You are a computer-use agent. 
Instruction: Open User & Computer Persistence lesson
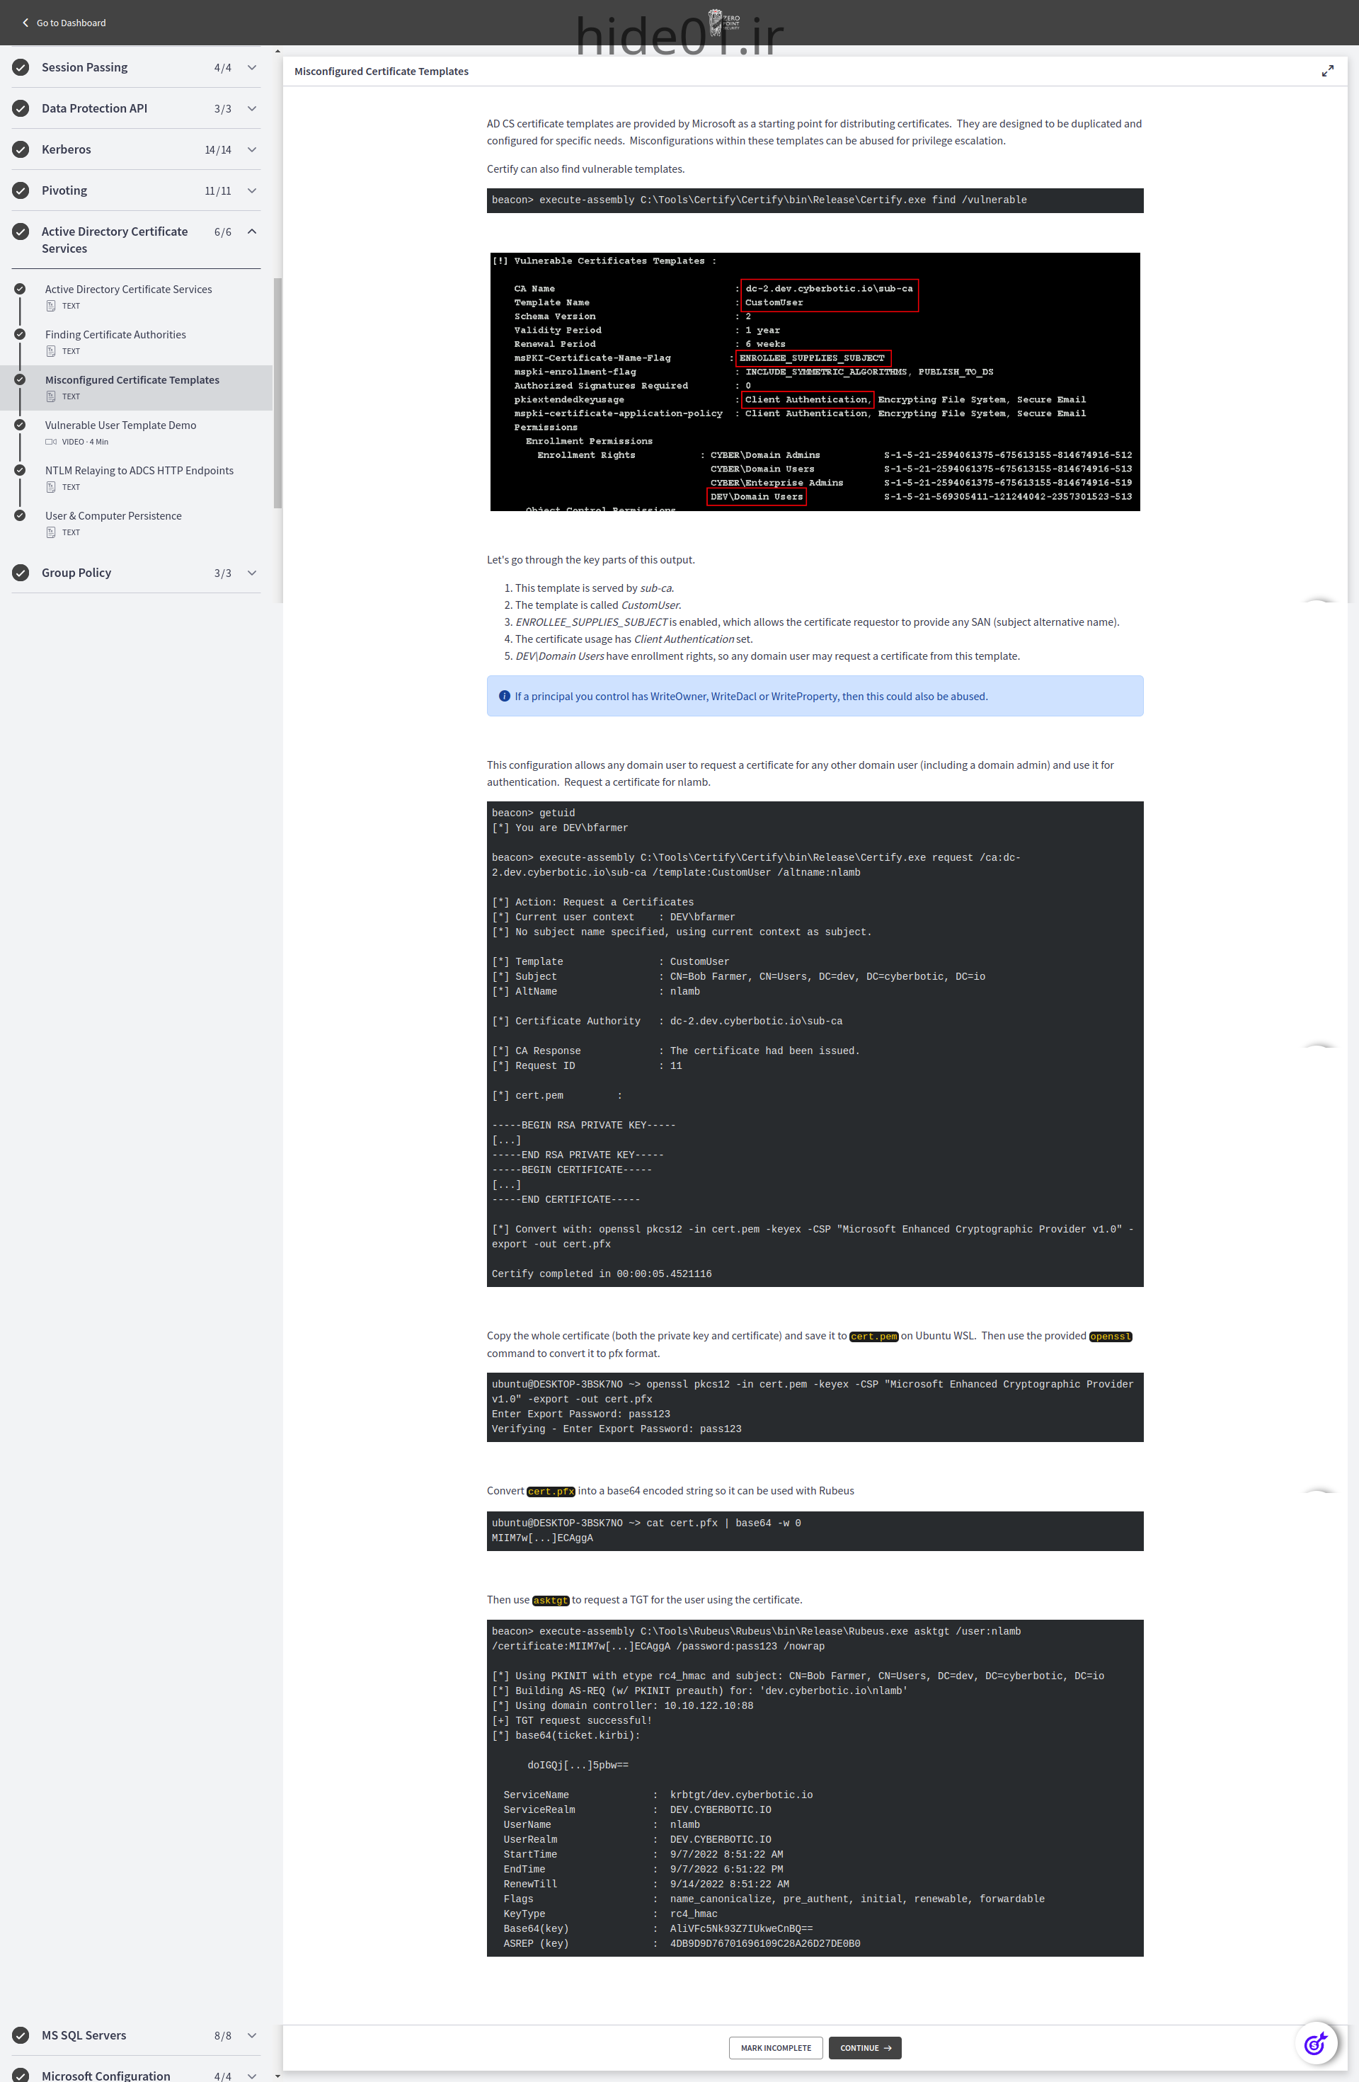pos(114,516)
